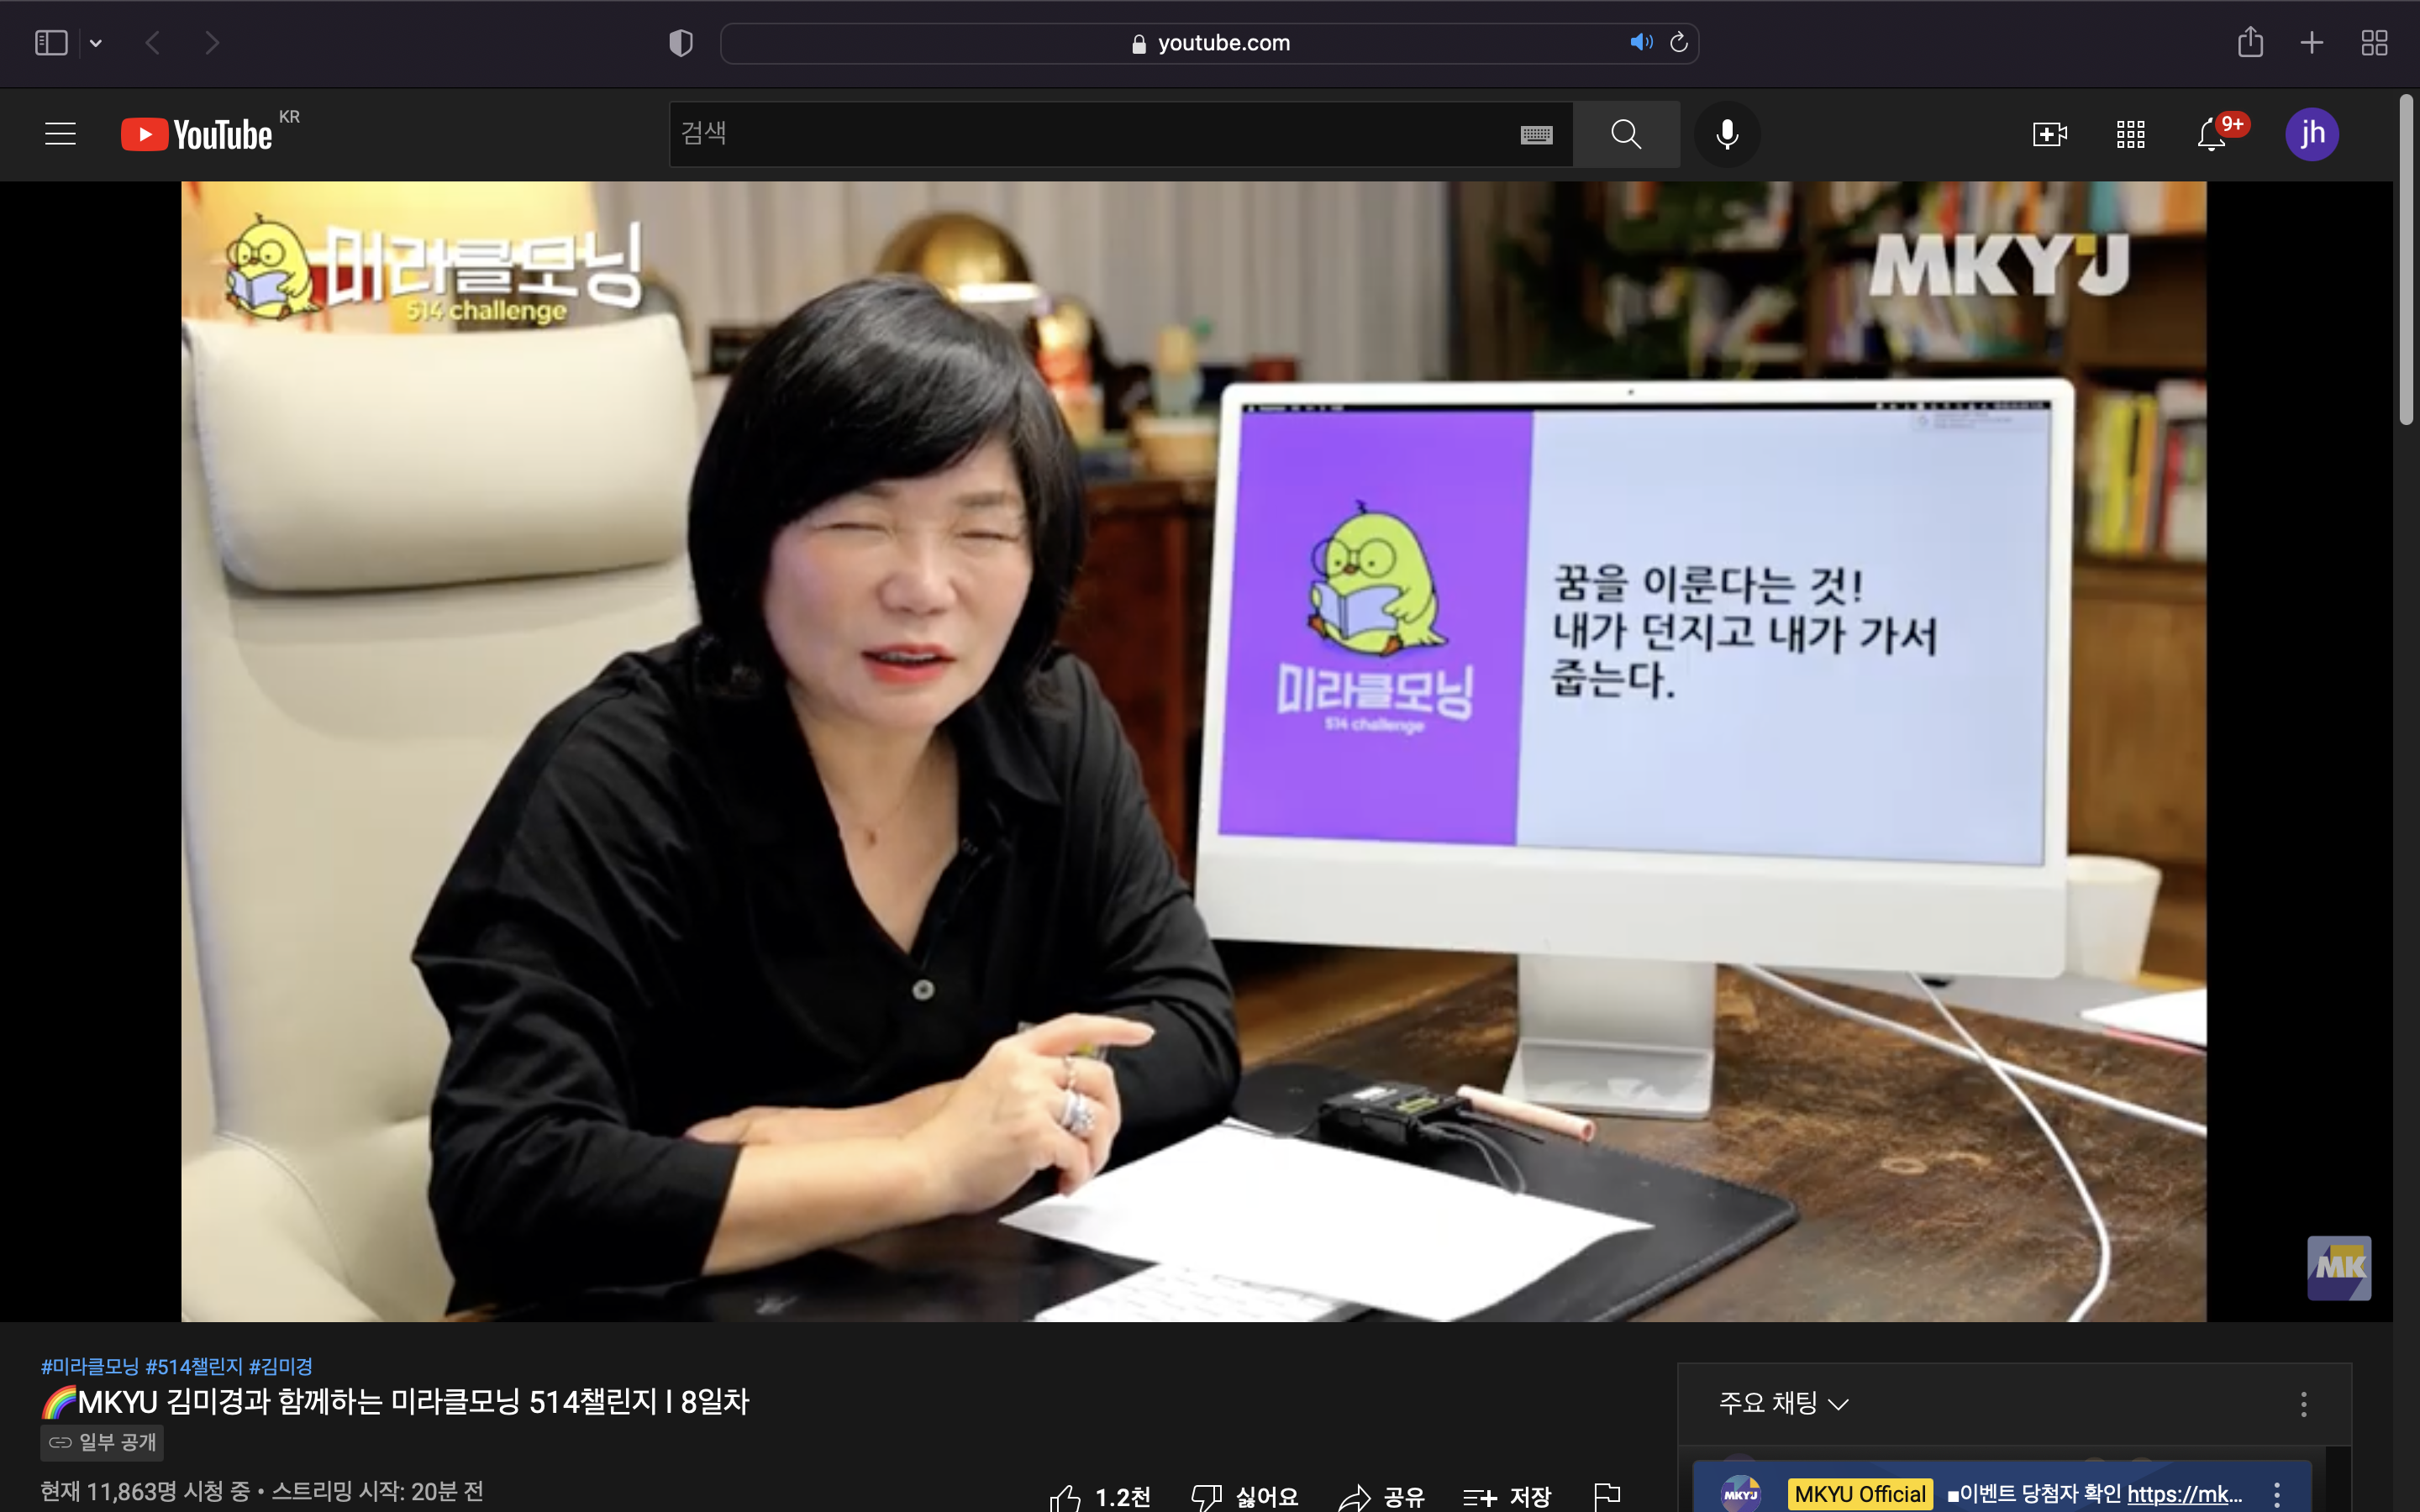Click the #김미경 hashtag link
The image size is (2420, 1512).
(x=281, y=1366)
